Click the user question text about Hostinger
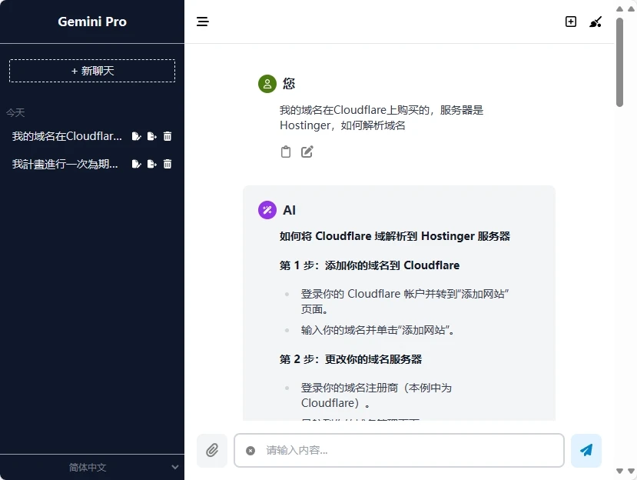This screenshot has width=637, height=480. pyautogui.click(x=381, y=118)
